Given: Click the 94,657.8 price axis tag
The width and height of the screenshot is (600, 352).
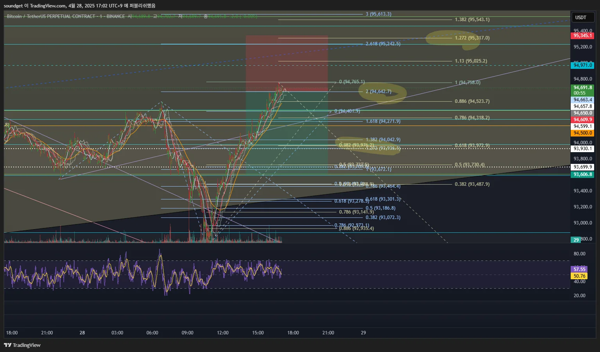Looking at the screenshot, I should coord(582,106).
